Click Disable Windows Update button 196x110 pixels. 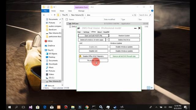124,51
